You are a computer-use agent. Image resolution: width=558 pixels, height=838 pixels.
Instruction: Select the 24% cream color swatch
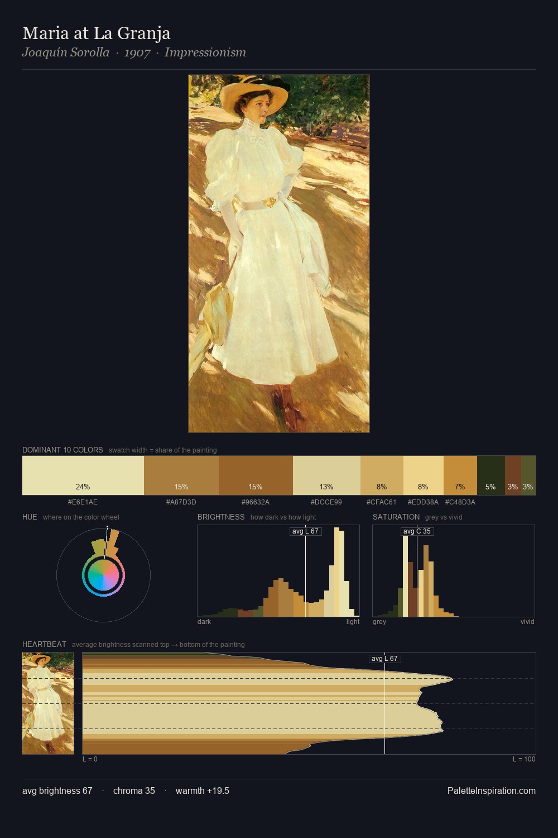pyautogui.click(x=83, y=475)
